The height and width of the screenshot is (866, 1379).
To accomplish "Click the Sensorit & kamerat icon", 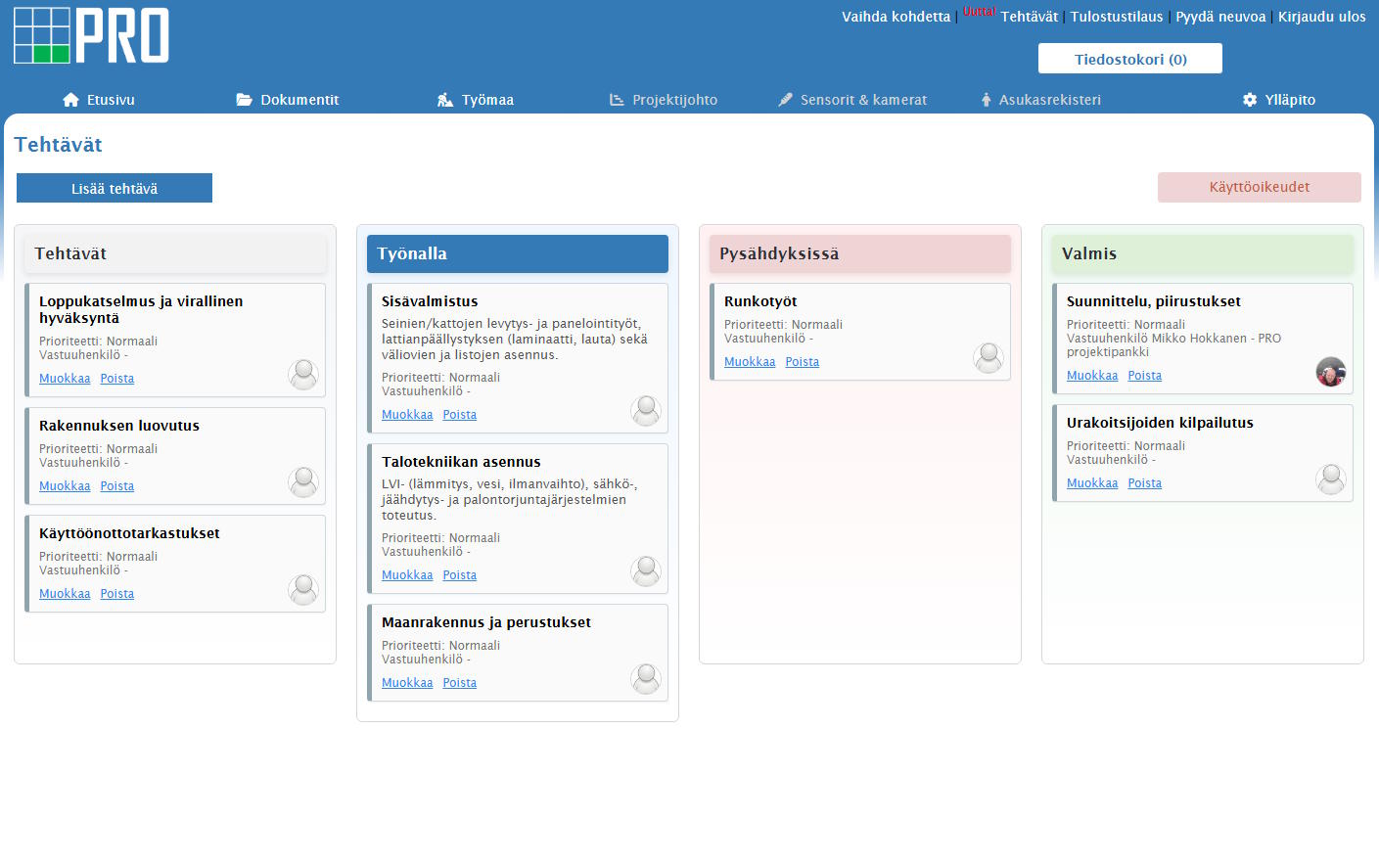I will point(785,100).
